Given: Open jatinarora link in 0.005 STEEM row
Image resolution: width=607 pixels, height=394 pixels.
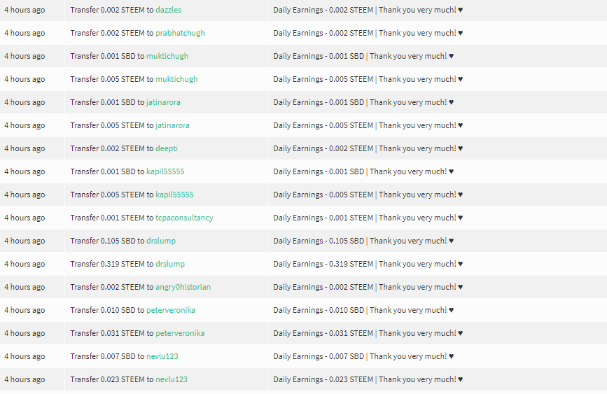Looking at the screenshot, I should click(x=173, y=125).
